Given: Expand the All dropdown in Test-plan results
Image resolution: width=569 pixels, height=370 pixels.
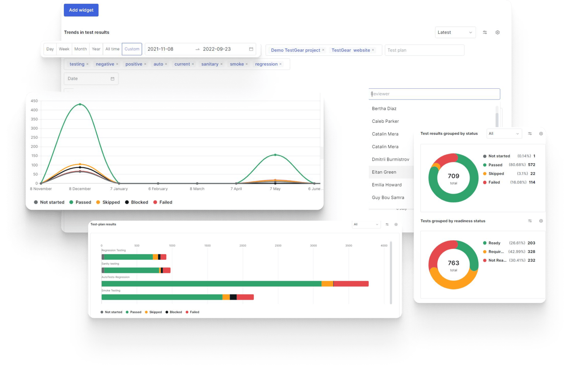Looking at the screenshot, I should coord(366,224).
